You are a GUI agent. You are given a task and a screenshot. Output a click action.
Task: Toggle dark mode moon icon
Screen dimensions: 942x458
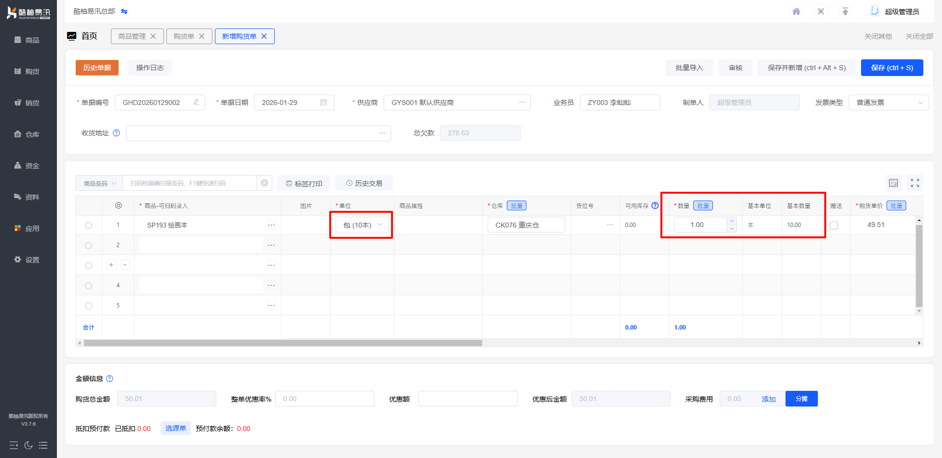click(x=28, y=445)
